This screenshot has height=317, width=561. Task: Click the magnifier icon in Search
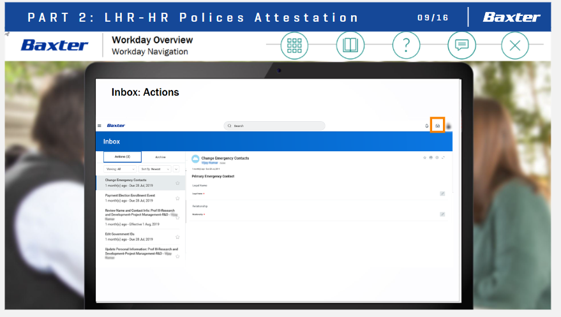(x=229, y=126)
